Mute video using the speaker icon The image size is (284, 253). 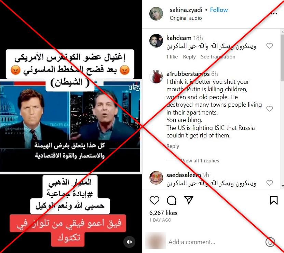coord(129,242)
